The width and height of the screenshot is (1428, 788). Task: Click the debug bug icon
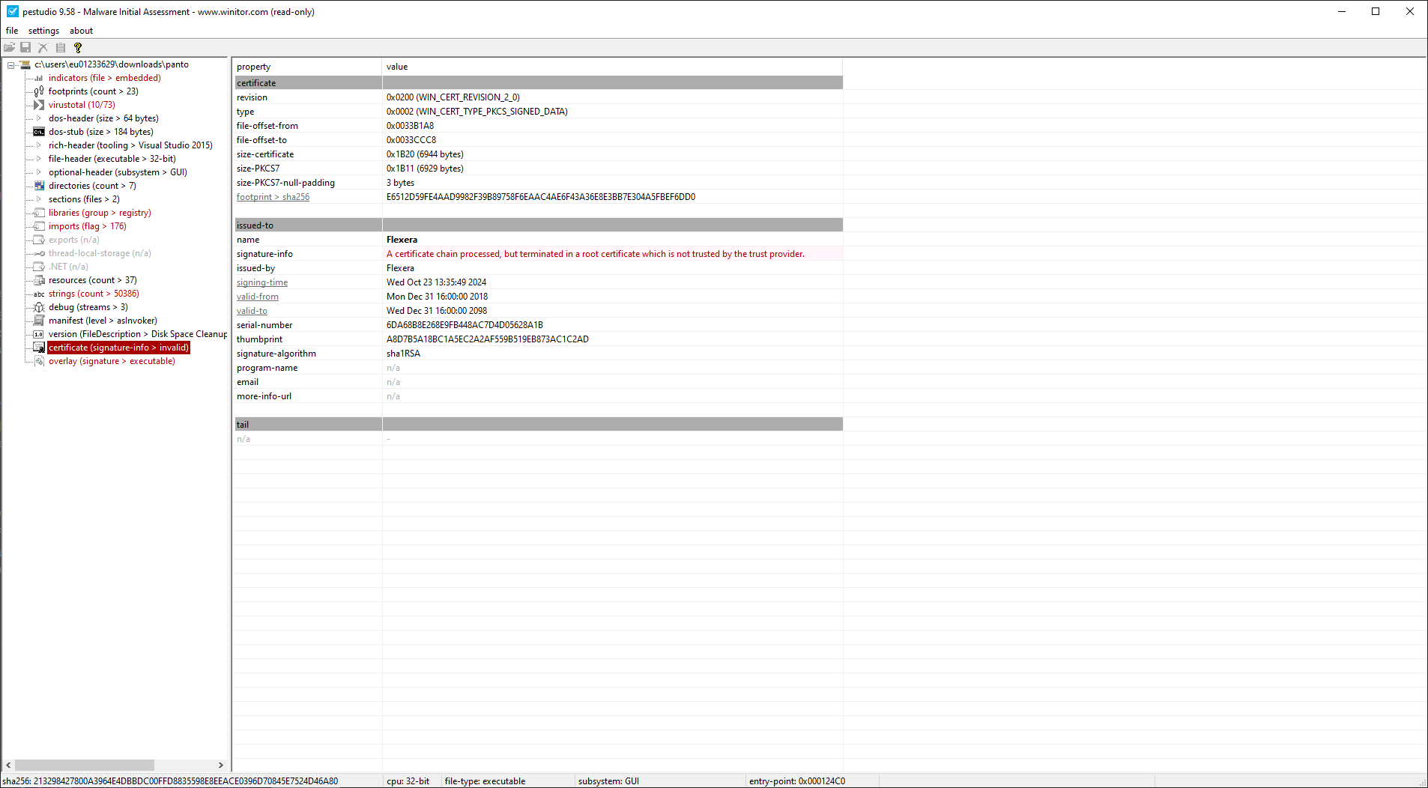click(x=39, y=307)
